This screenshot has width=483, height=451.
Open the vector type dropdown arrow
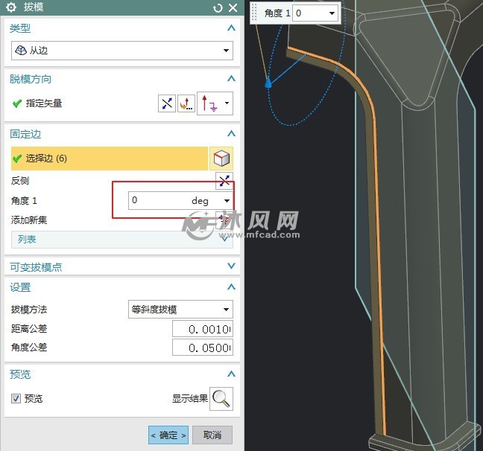click(x=227, y=103)
